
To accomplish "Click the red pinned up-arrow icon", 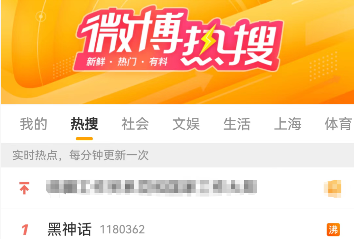I will 24,188.
